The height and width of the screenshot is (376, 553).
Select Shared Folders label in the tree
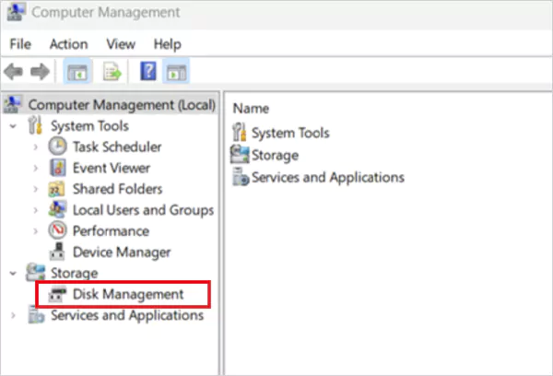point(117,189)
